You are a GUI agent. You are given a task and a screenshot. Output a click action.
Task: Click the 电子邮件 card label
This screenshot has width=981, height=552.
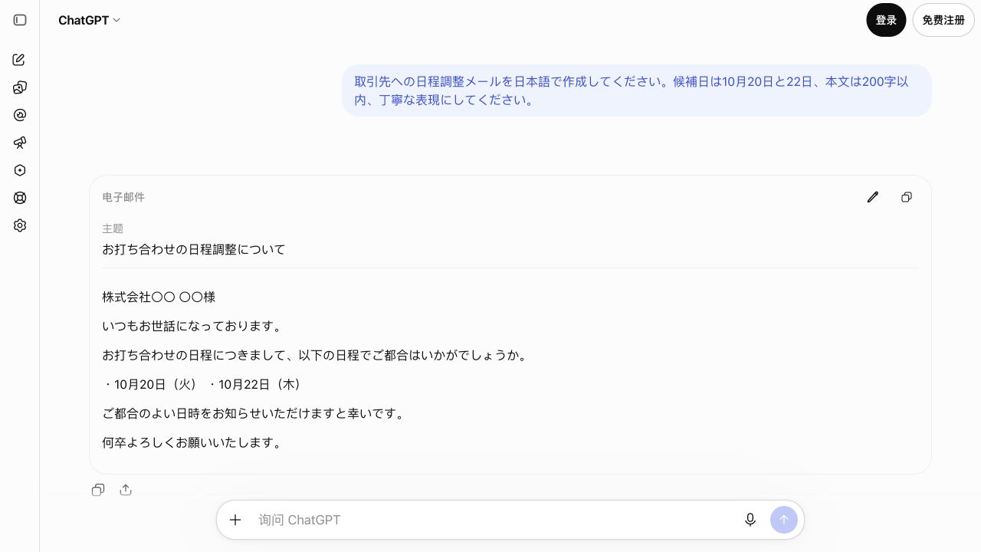[x=123, y=197]
